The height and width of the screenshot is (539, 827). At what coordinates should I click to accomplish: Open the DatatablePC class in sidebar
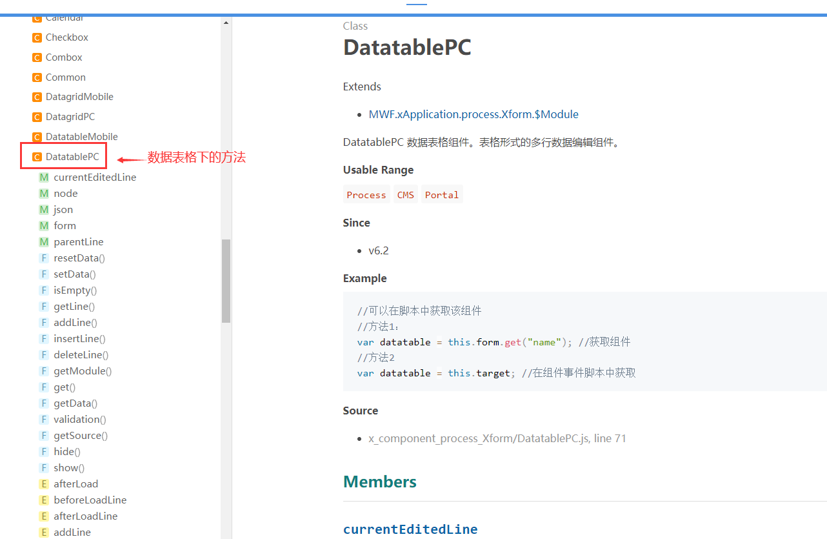point(72,157)
